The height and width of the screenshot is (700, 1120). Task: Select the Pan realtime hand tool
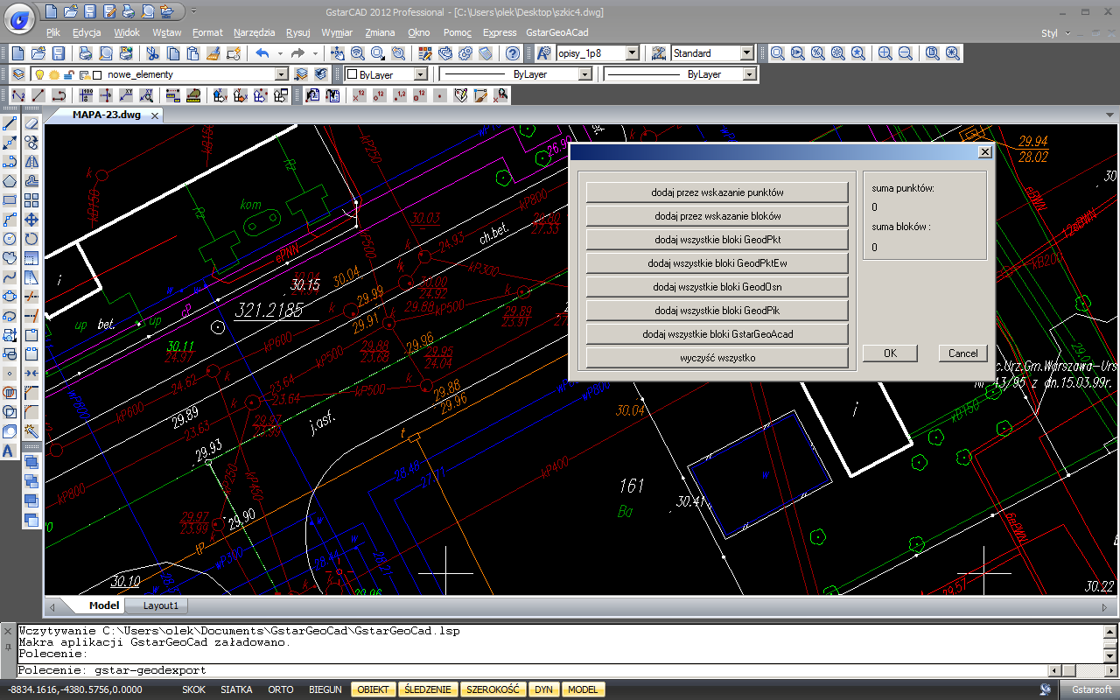pyautogui.click(x=337, y=53)
